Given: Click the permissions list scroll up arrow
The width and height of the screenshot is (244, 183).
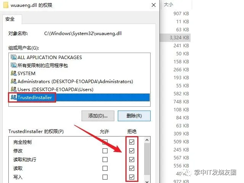Looking at the screenshot, I should pyautogui.click(x=147, y=140).
